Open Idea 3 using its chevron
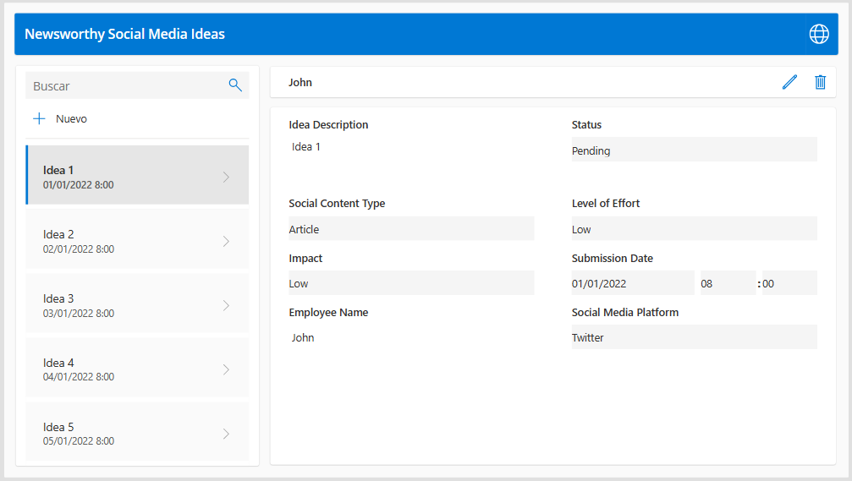 tap(226, 305)
